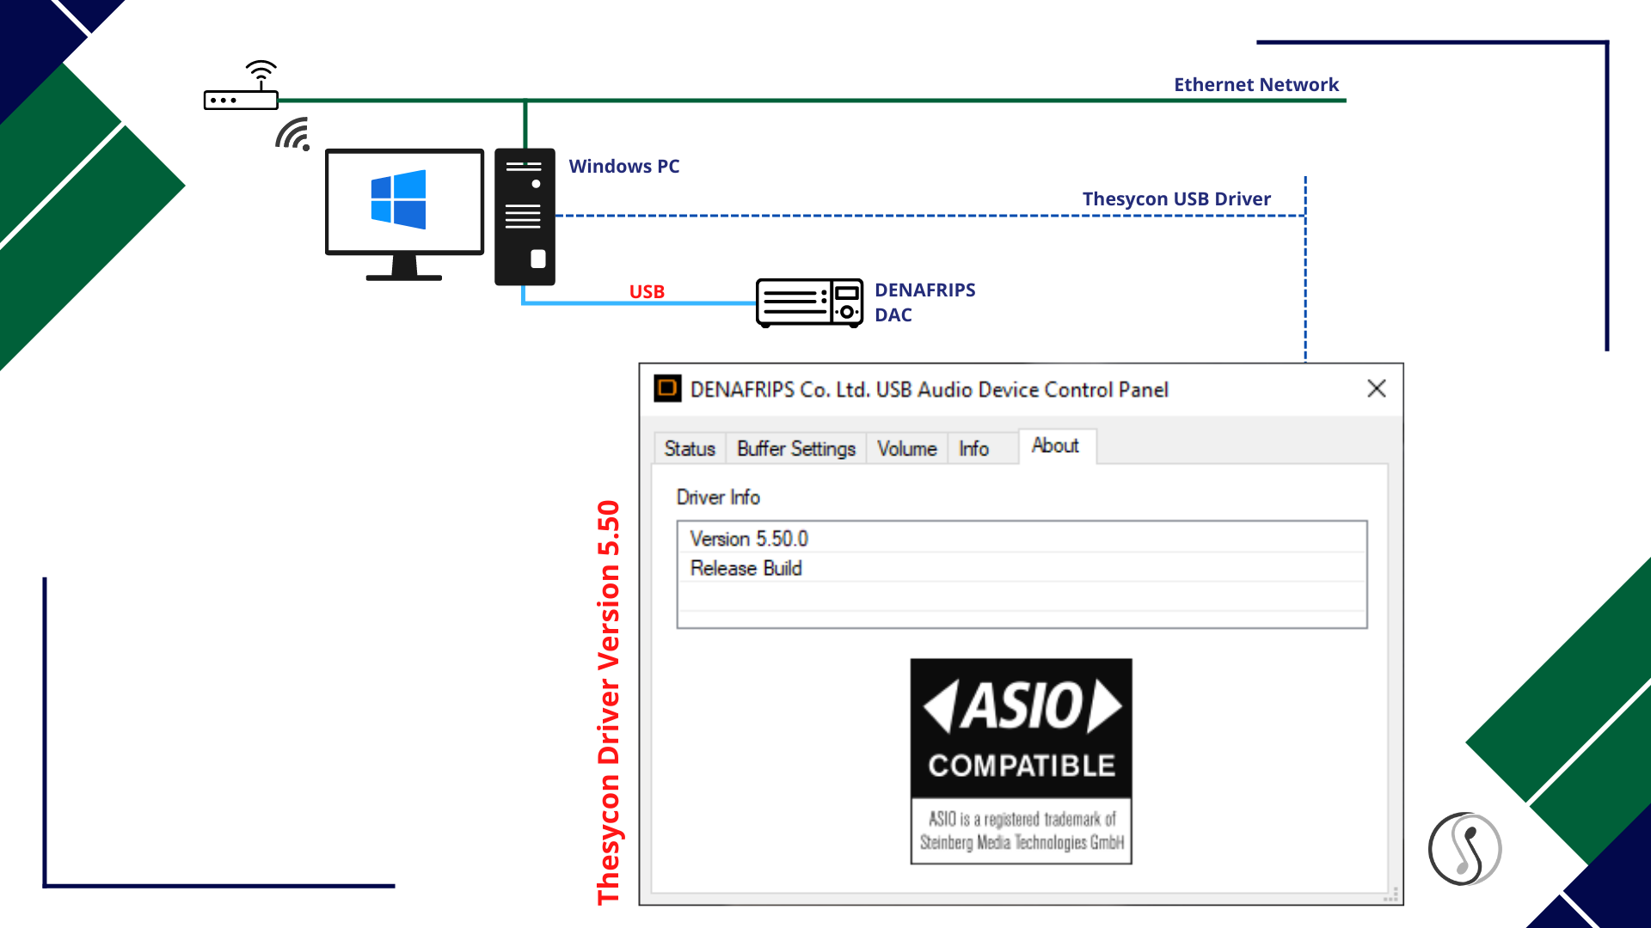Close the DENAFRIPS control panel window
This screenshot has width=1651, height=928.
click(1376, 389)
